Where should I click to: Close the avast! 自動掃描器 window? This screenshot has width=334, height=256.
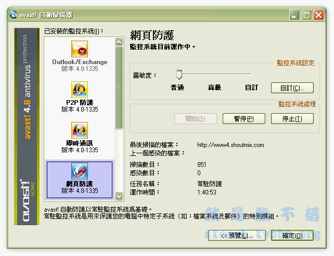[x=318, y=15]
